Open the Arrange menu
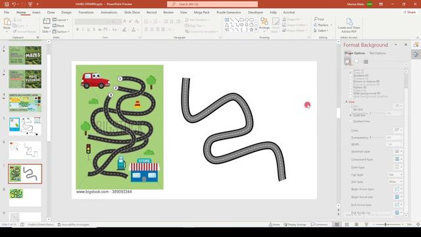Screen dimensions: 421x237 click(264, 24)
